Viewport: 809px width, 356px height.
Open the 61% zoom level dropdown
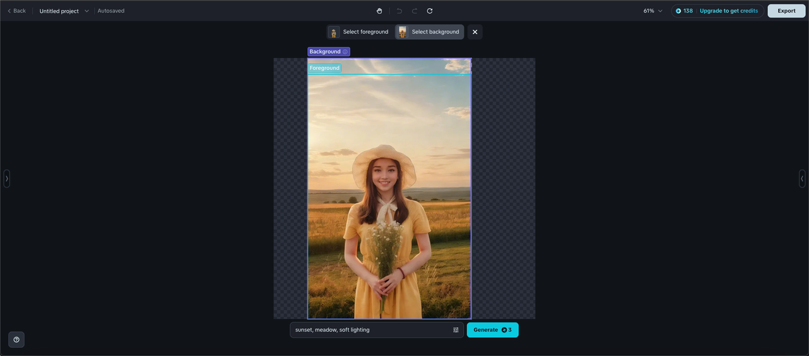pos(653,11)
